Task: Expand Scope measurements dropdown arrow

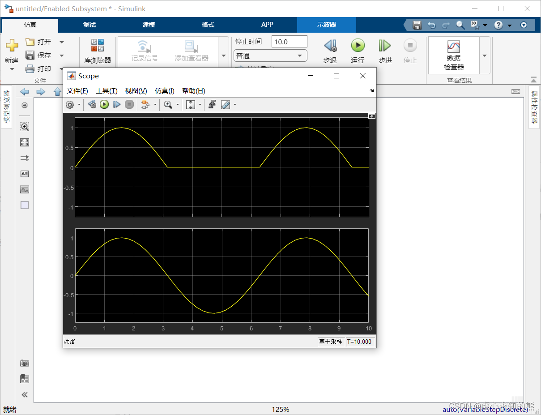Action: (x=235, y=105)
